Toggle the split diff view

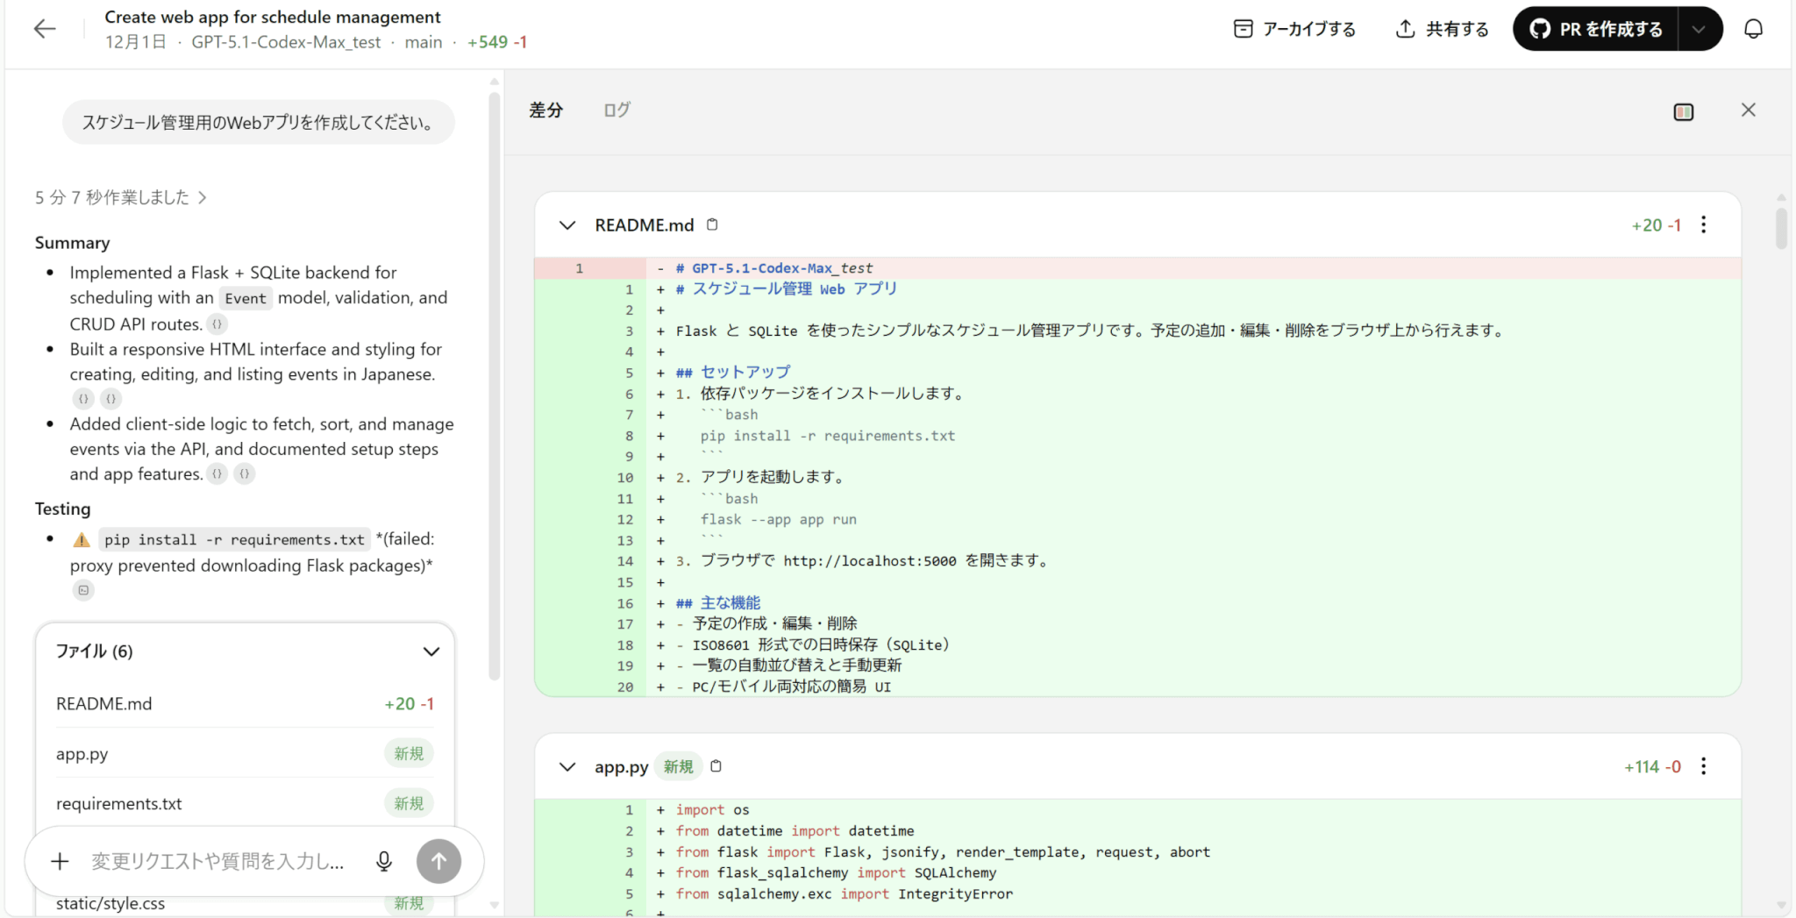(1683, 111)
